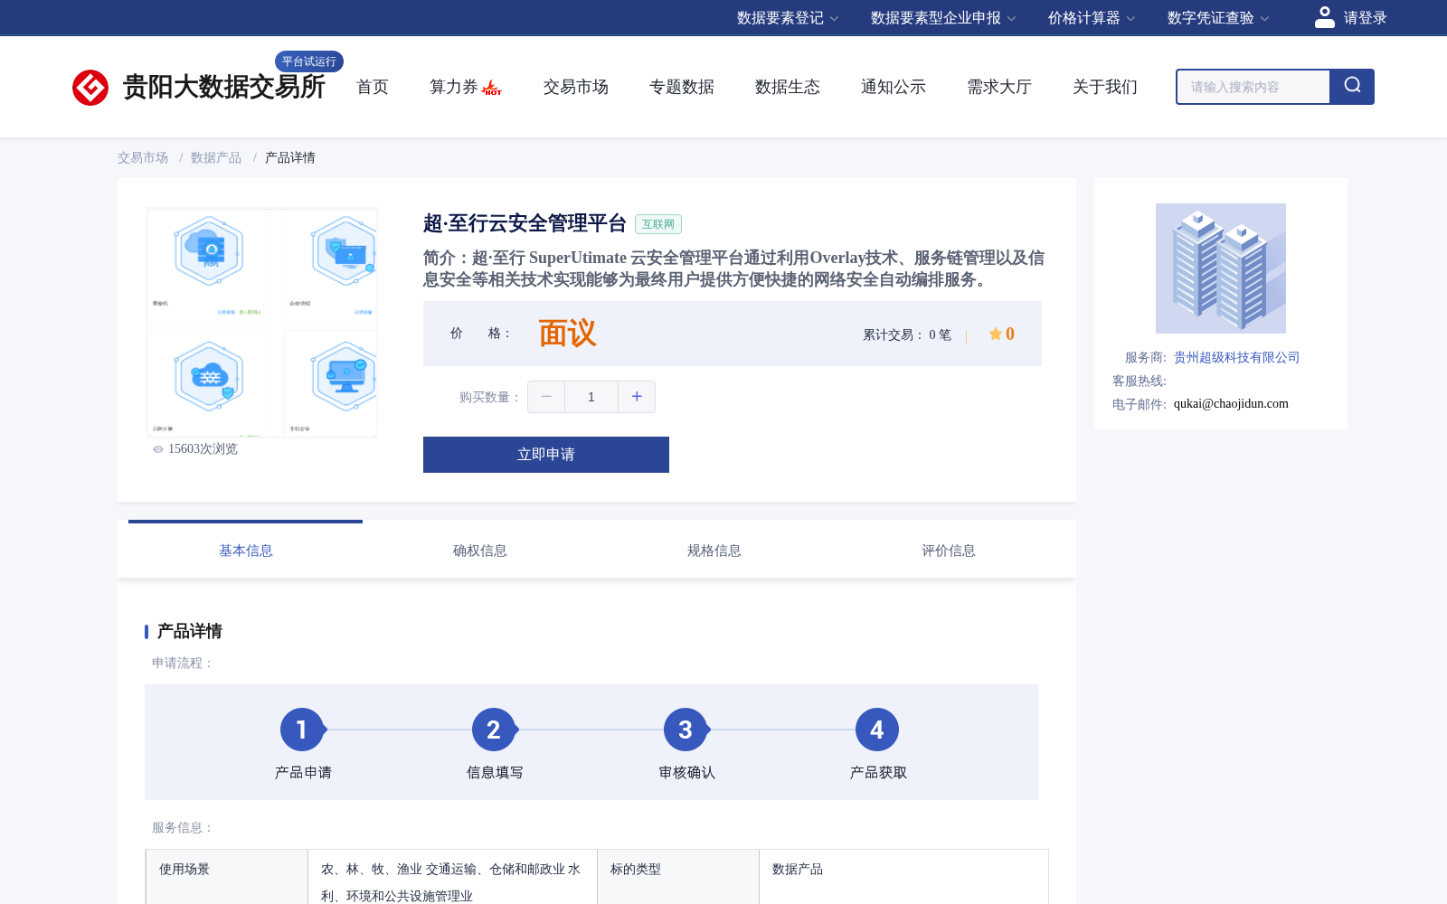
Task: Click the 产品详情 breadcrumb text
Action: coord(290,157)
